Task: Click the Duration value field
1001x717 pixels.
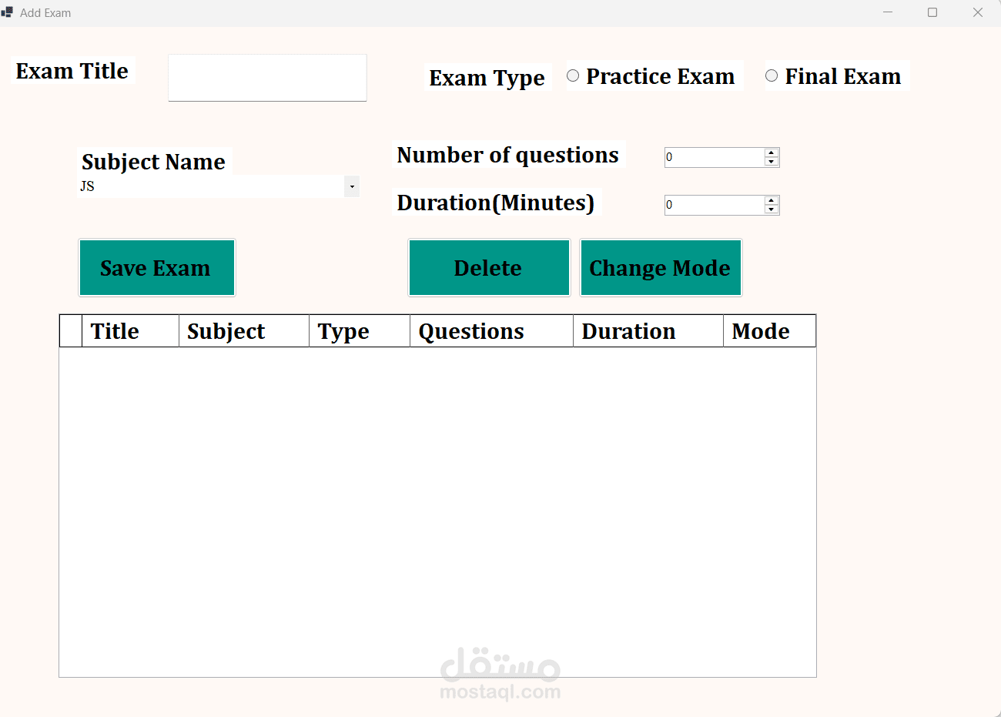Action: (714, 205)
